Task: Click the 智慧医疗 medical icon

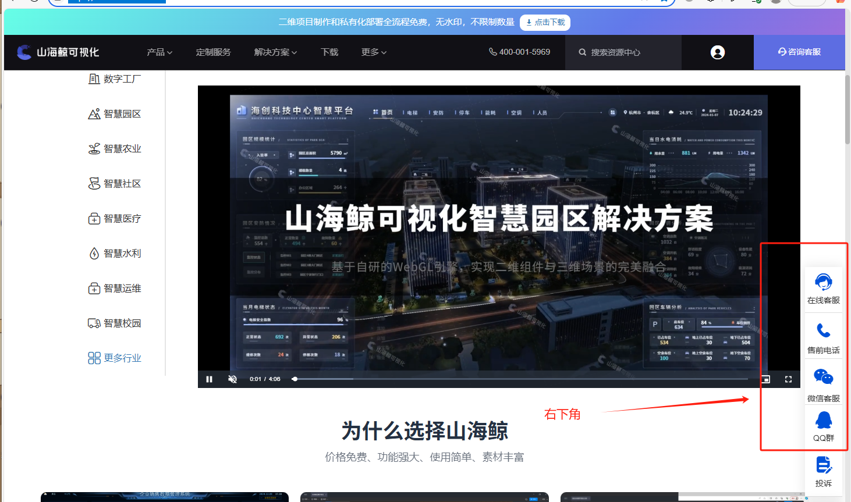Action: 94,219
